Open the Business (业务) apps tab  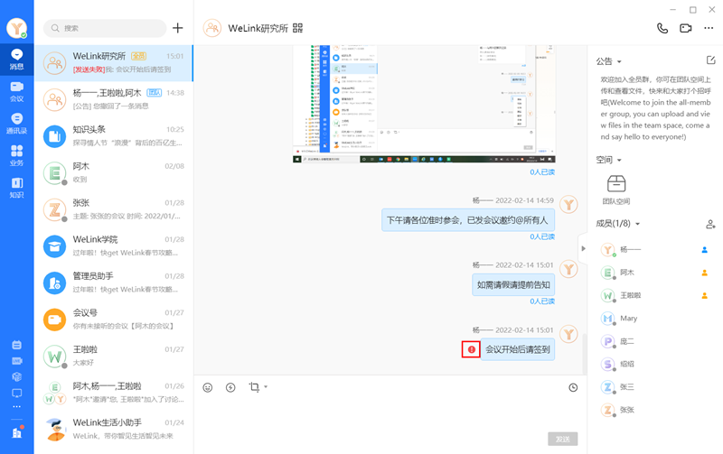[x=16, y=155]
